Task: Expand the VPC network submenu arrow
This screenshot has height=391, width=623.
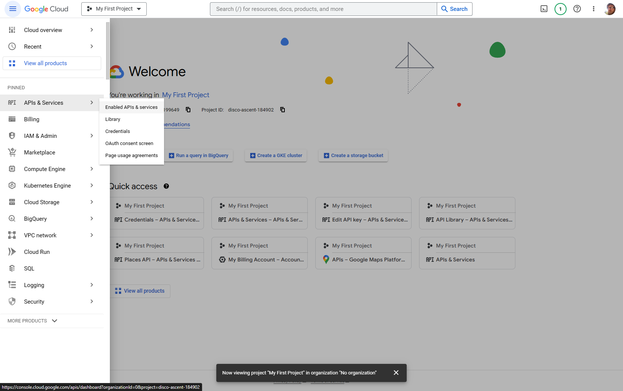Action: (92, 235)
